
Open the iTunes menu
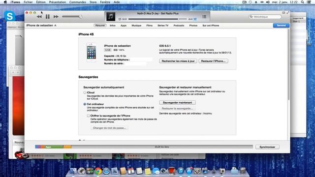coord(15,2)
